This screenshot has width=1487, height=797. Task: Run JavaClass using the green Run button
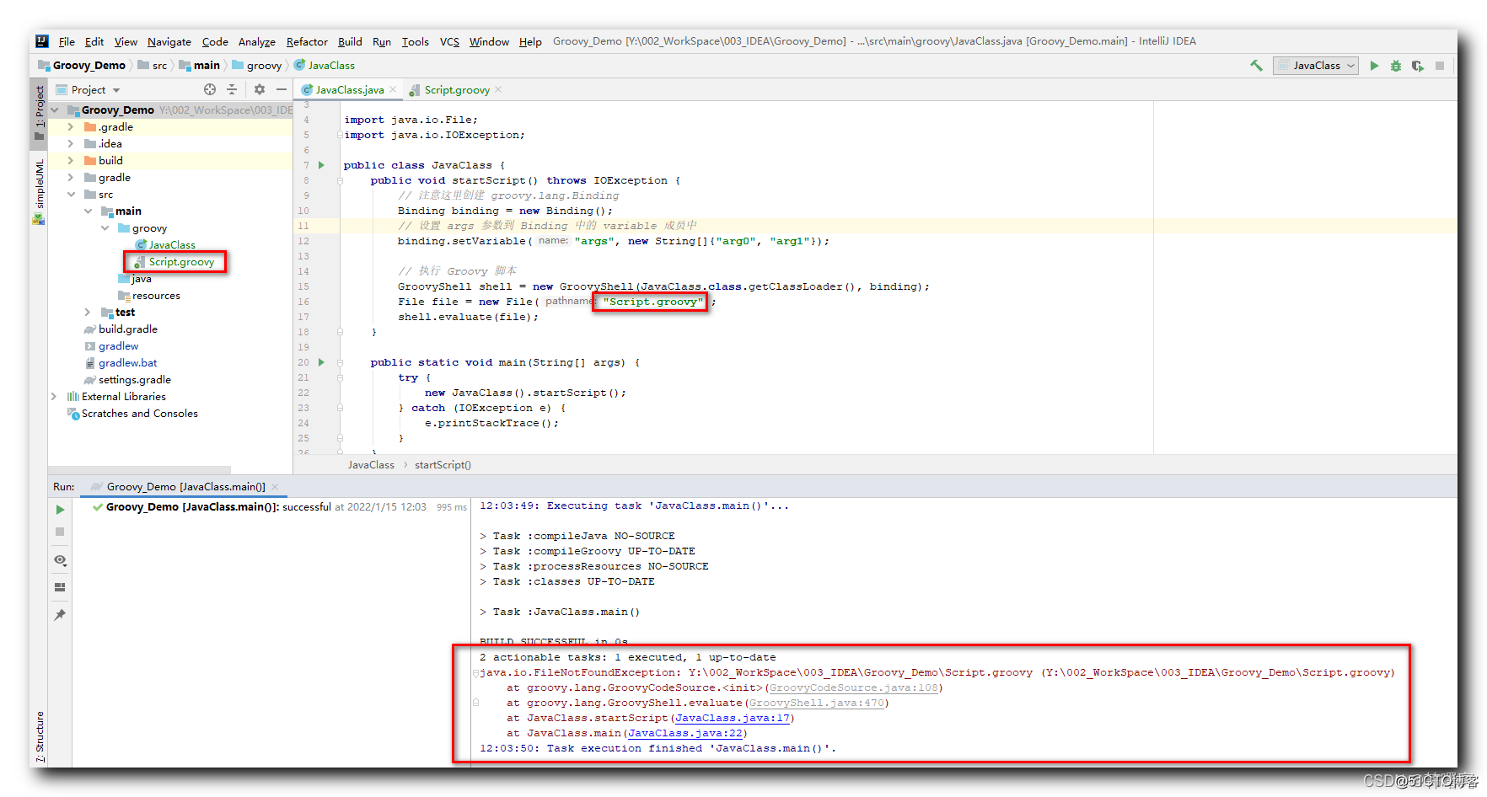point(1374,65)
